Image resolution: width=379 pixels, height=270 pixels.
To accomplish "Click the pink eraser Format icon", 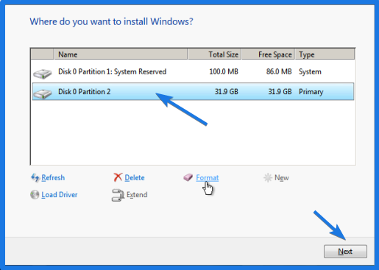I will pyautogui.click(x=188, y=177).
